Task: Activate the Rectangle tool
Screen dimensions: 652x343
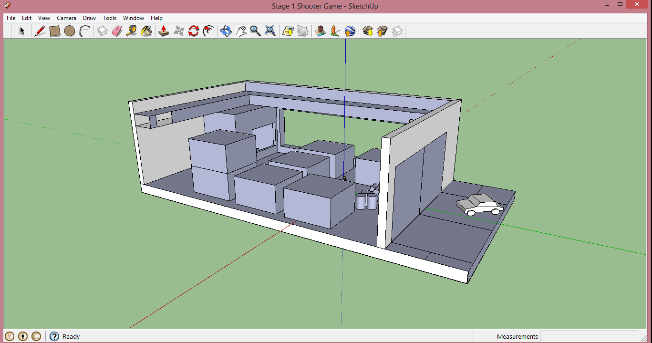Action: point(55,31)
